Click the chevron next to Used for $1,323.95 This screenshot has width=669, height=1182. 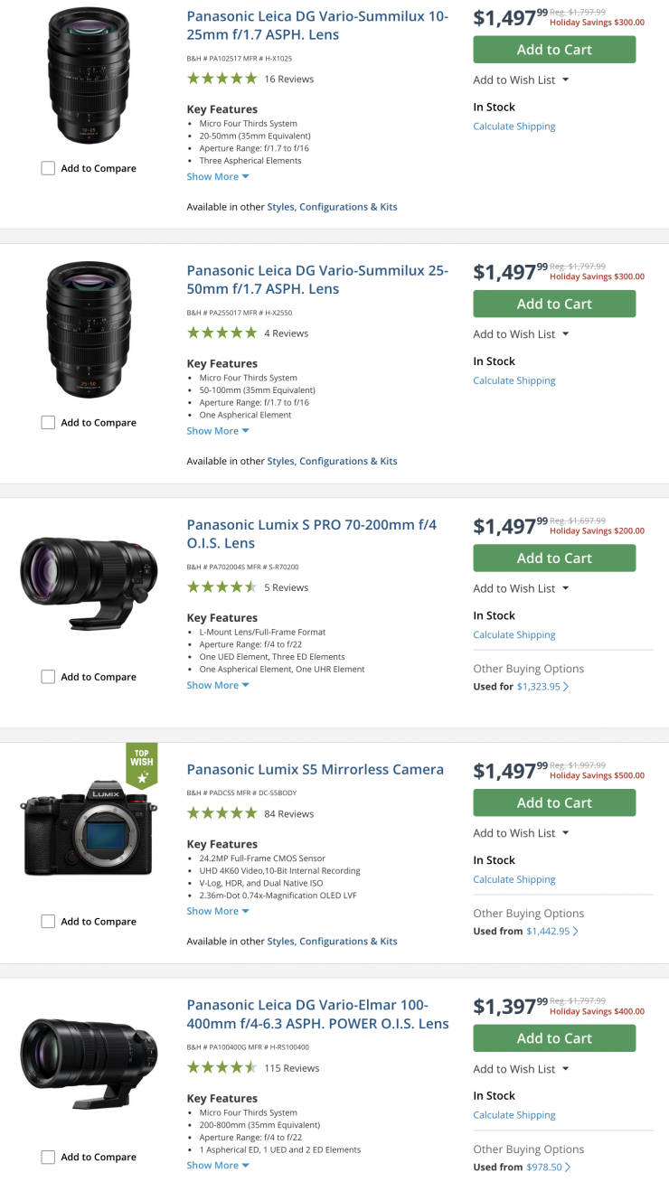(567, 687)
